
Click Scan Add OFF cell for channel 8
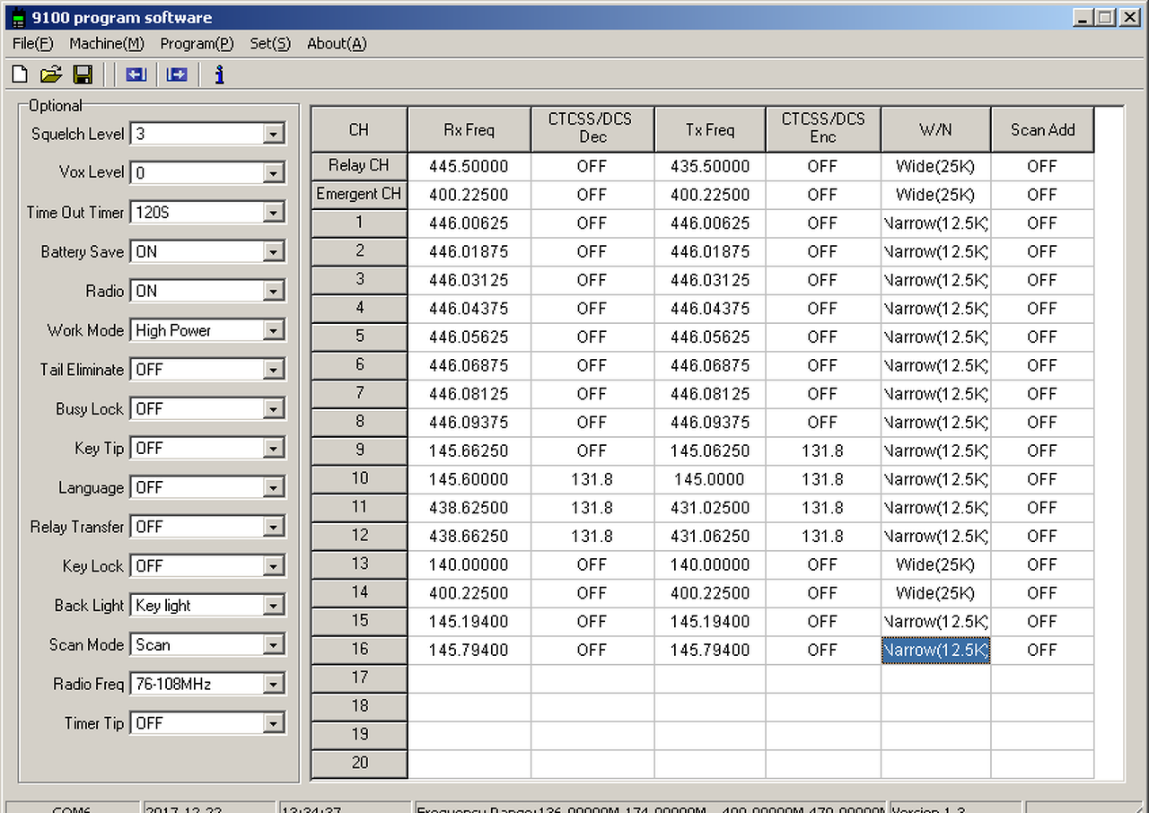coord(1042,423)
